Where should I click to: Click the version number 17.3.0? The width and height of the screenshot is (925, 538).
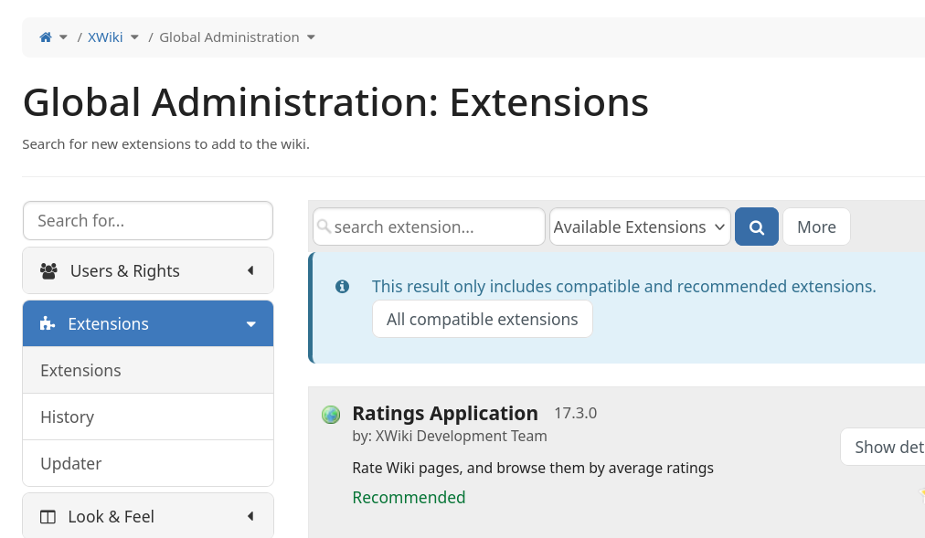pyautogui.click(x=575, y=413)
